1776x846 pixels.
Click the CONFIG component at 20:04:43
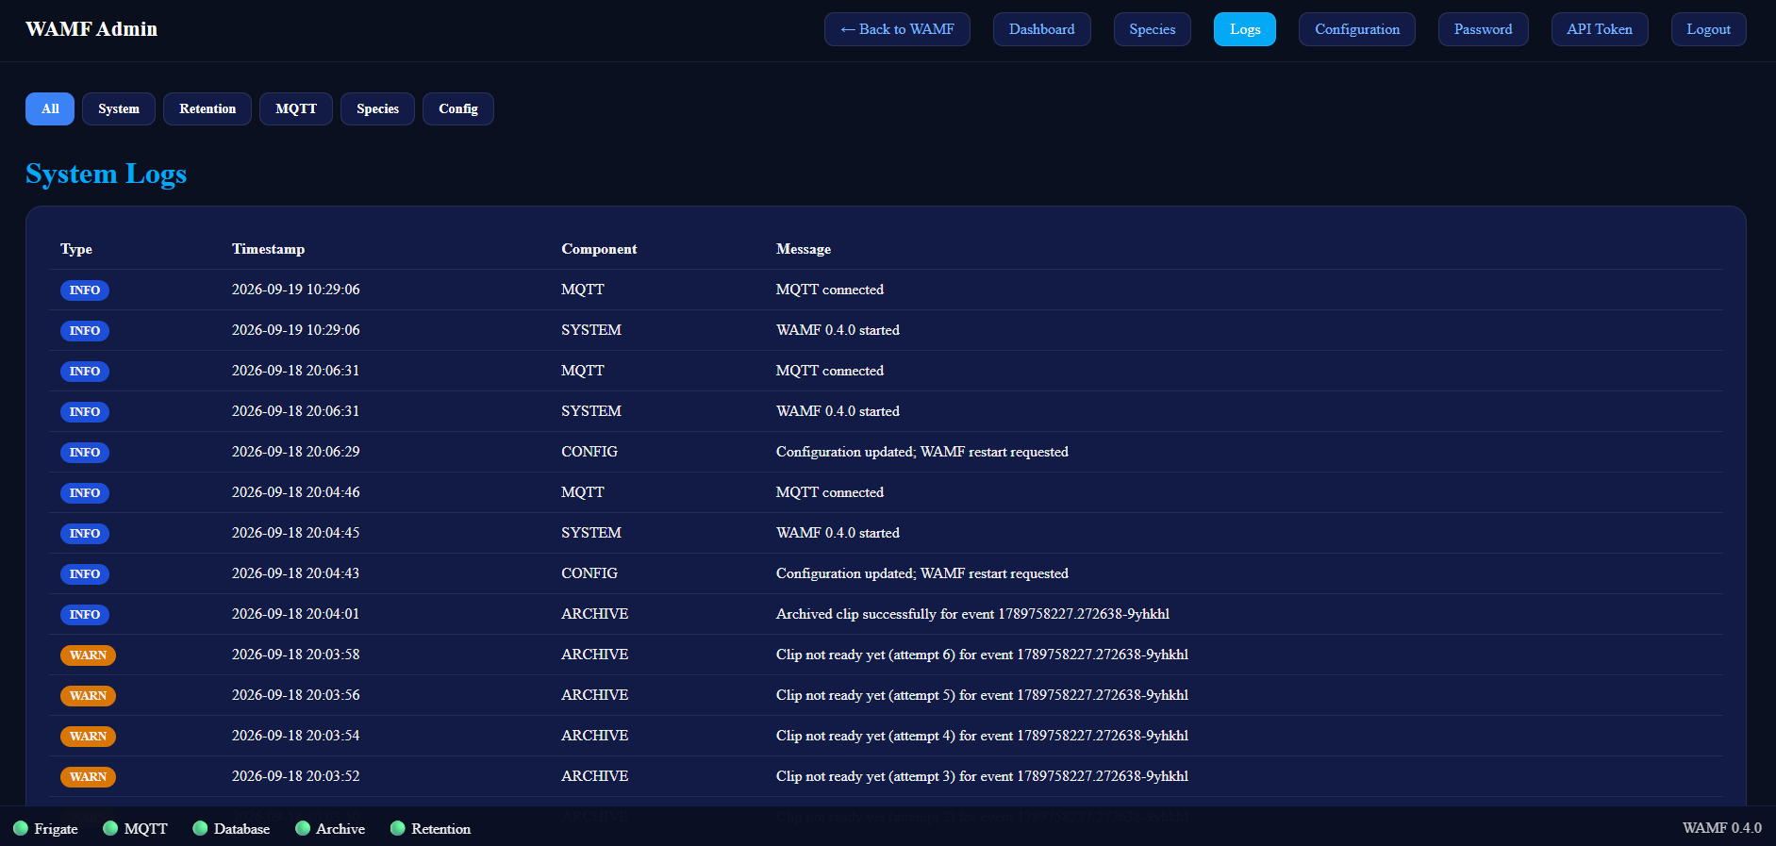589,573
